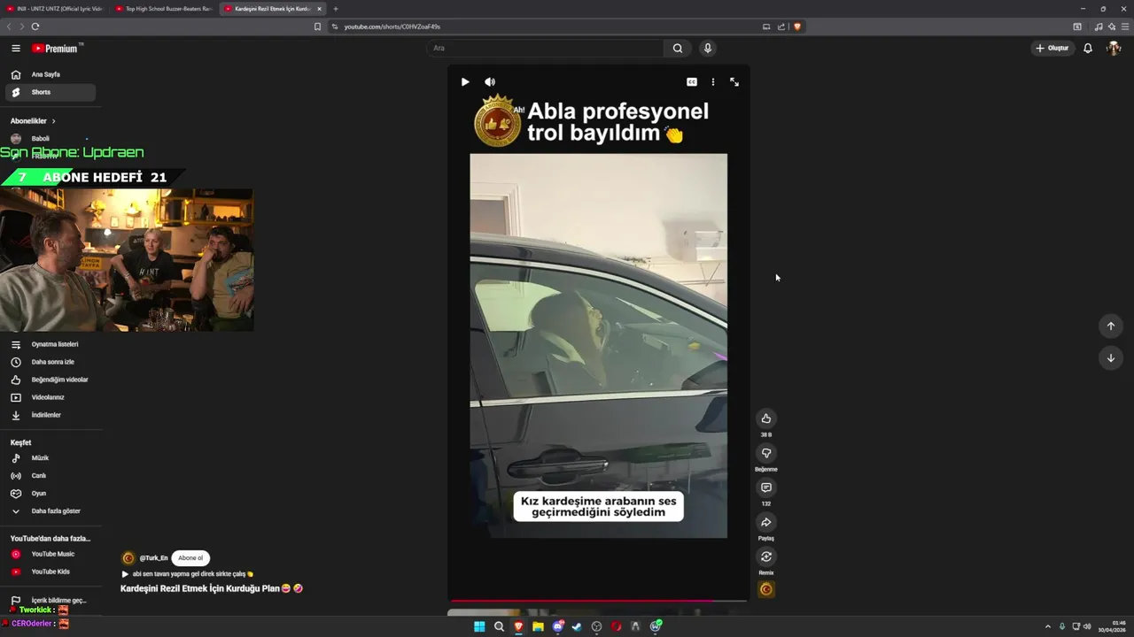Click the Oluştur create button
The height and width of the screenshot is (637, 1134).
pos(1052,48)
